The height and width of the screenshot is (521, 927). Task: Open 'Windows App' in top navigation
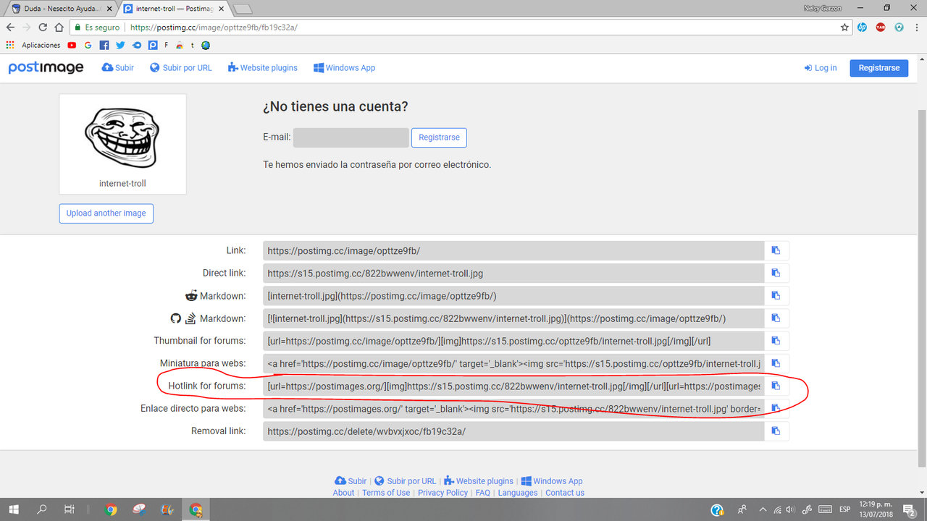(344, 68)
